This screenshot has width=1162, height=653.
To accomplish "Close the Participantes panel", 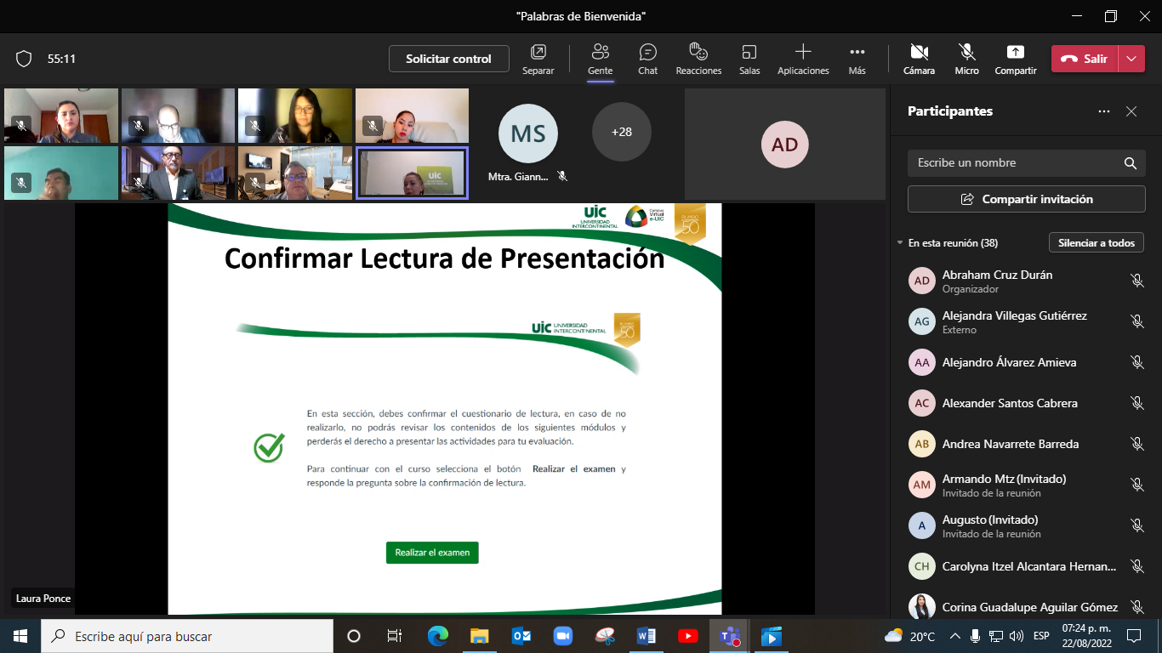I will 1131,111.
